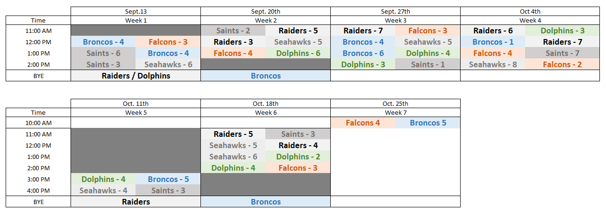Click the Broncos - 1 cell in Week 4
Image resolution: width=606 pixels, height=213 pixels.
[x=493, y=42]
